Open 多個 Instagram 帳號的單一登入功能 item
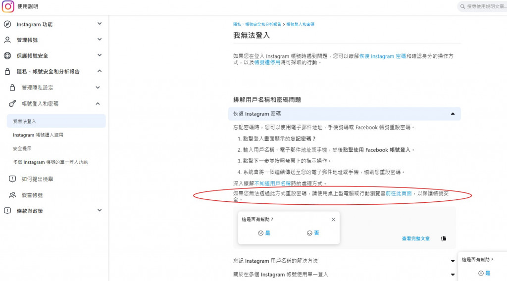507x281 pixels. coord(50,162)
